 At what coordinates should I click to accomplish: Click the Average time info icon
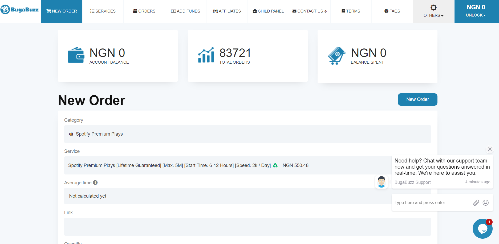pyautogui.click(x=95, y=183)
